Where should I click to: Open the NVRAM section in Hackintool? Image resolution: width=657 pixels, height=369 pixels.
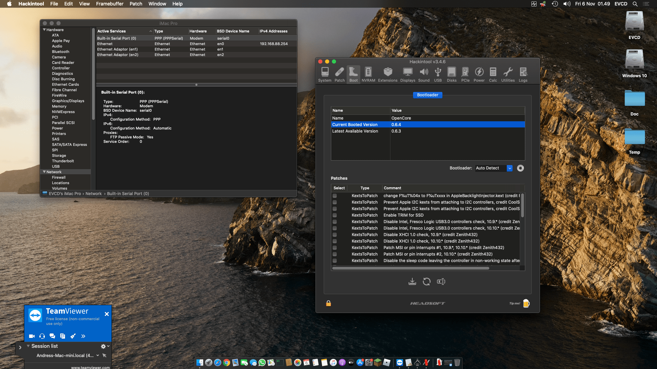click(x=368, y=74)
